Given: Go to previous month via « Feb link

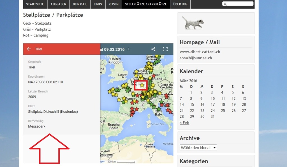Looking at the screenshot, I should tap(184, 123).
